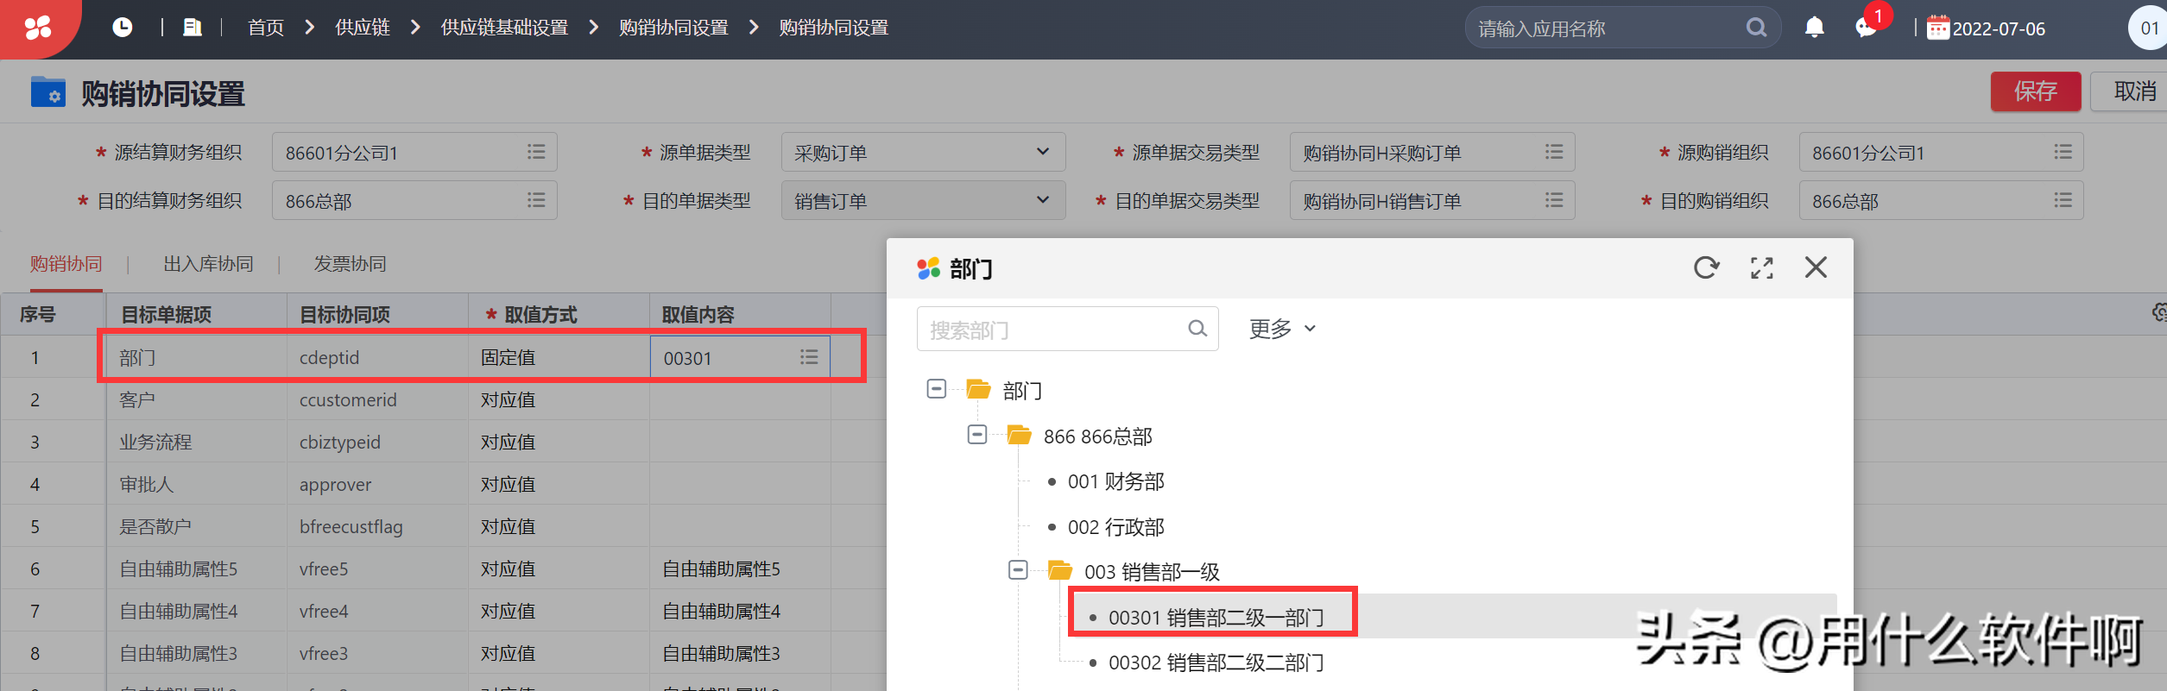
Task: Open the chat messages icon
Action: [1866, 28]
